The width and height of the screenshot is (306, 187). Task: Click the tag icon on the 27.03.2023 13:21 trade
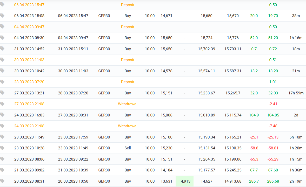(x=2, y=93)
